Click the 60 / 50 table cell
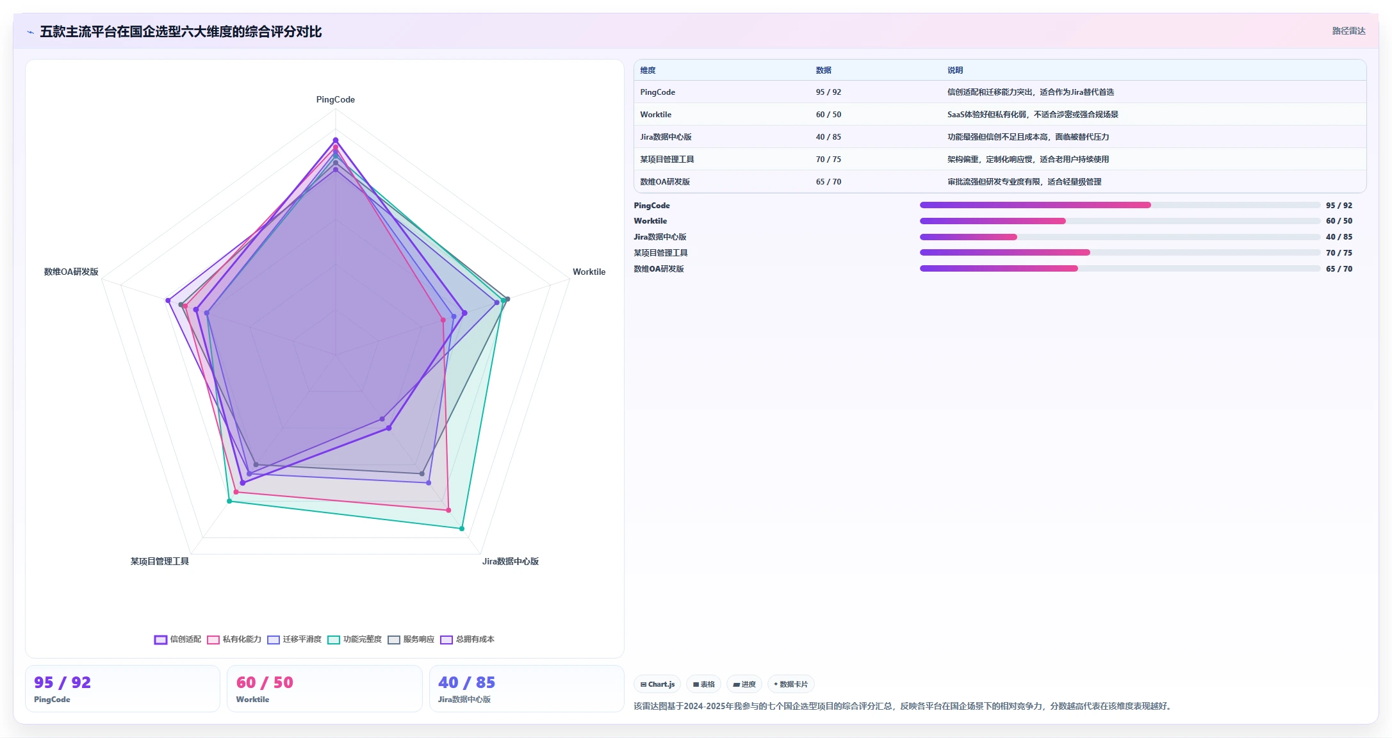Image resolution: width=1392 pixels, height=738 pixels. pyautogui.click(x=828, y=115)
